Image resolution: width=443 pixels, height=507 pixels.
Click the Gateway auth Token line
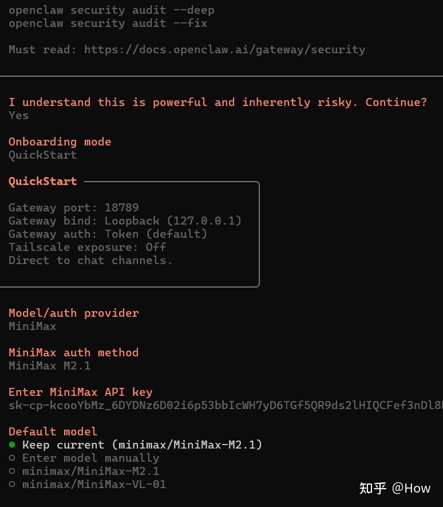108,234
